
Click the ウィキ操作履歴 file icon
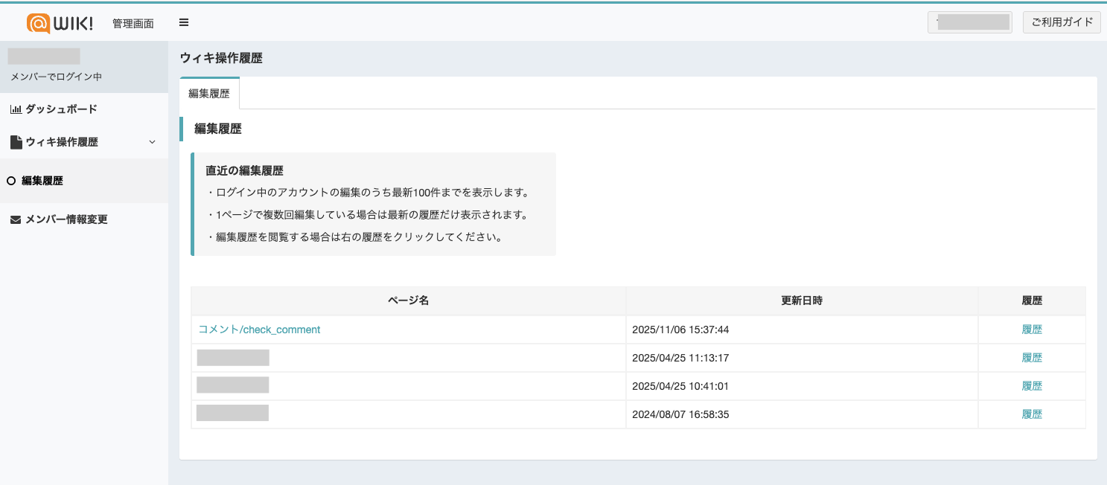(x=16, y=142)
